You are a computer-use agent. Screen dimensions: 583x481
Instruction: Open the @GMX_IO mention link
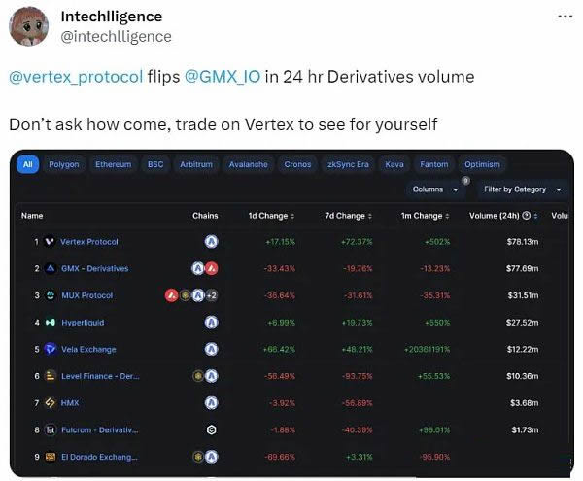pyautogui.click(x=223, y=77)
